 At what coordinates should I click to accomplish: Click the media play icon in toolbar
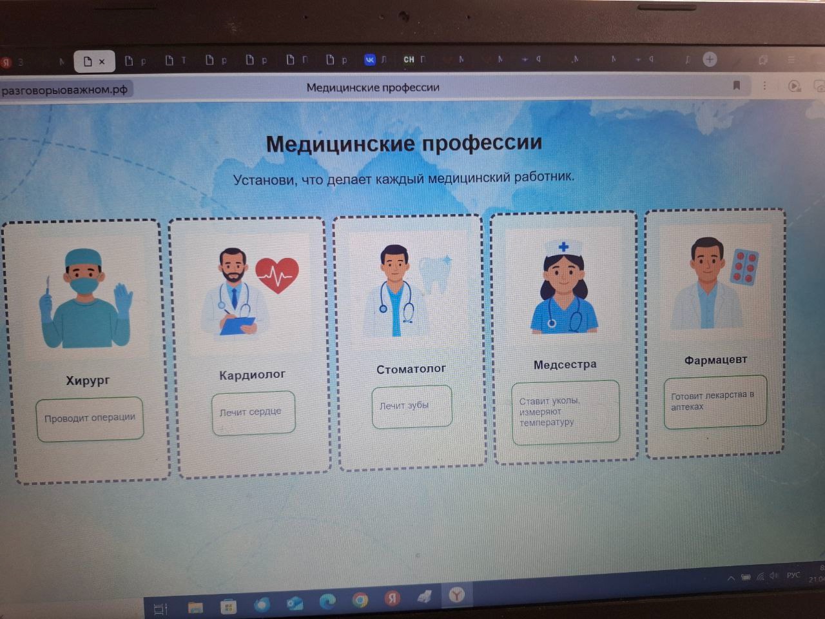click(x=794, y=86)
